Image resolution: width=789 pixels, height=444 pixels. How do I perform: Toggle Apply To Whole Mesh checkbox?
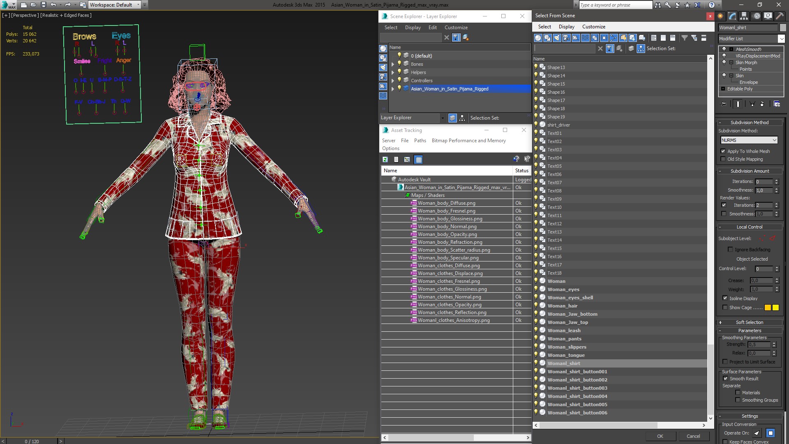point(723,151)
